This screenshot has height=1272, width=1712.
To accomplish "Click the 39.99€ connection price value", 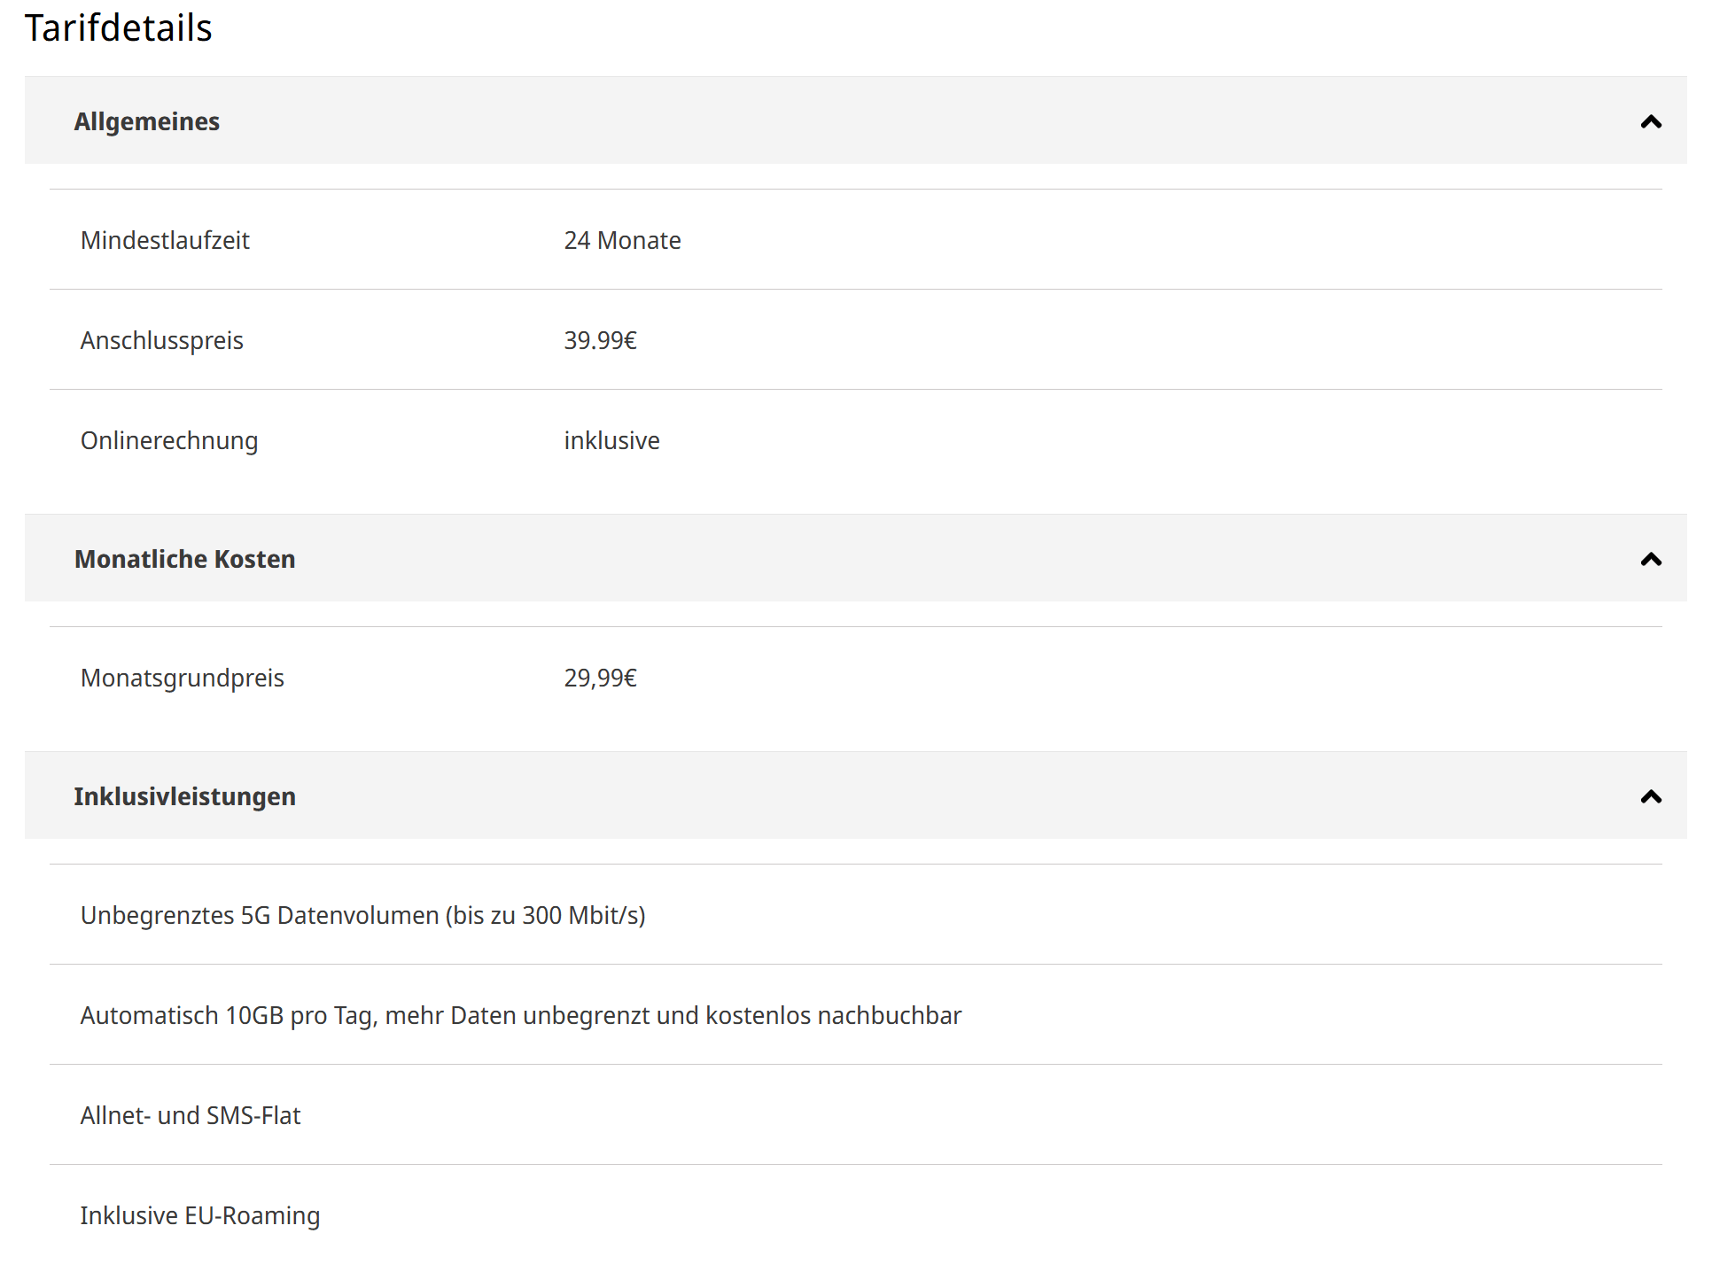I will point(600,341).
